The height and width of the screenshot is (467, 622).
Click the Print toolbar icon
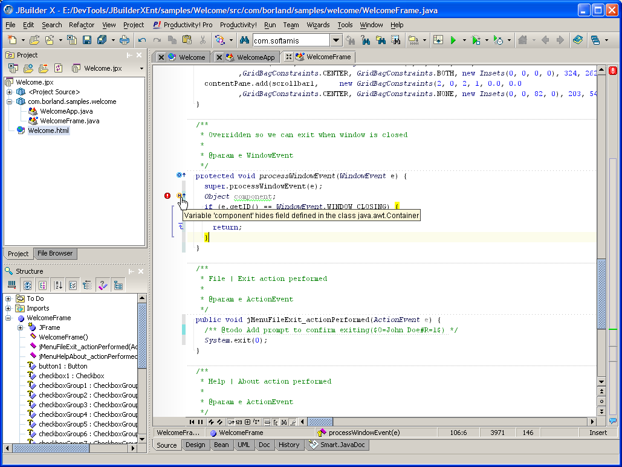pyautogui.click(x=125, y=40)
